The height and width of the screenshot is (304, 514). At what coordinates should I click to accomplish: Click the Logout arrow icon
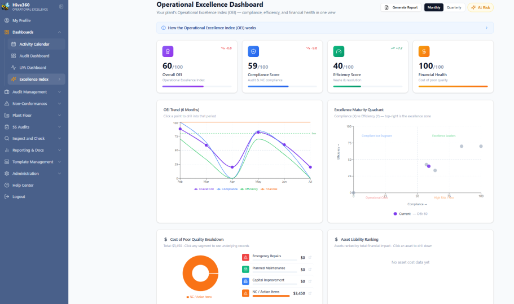[x=7, y=196]
